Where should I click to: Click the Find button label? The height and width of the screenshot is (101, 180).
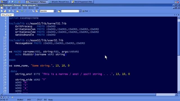pos(86,11)
